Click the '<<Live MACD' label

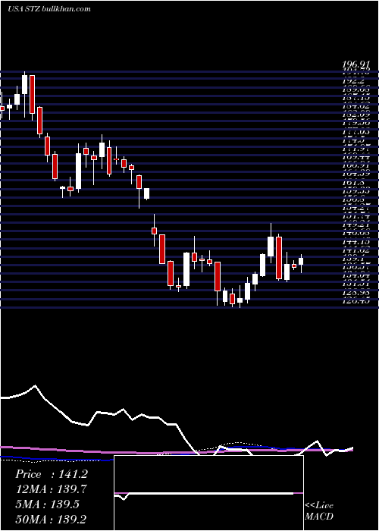click(x=319, y=511)
